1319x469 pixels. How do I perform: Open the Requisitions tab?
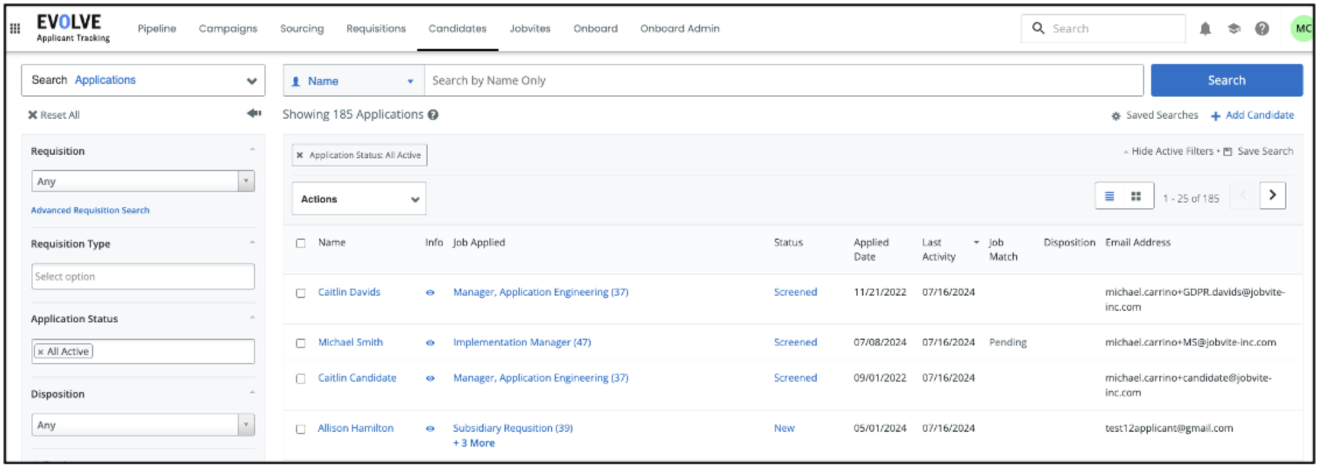(376, 29)
